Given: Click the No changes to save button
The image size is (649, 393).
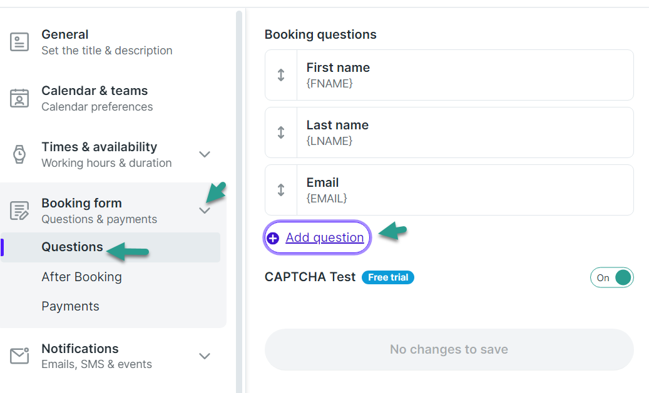Looking at the screenshot, I should click(448, 349).
